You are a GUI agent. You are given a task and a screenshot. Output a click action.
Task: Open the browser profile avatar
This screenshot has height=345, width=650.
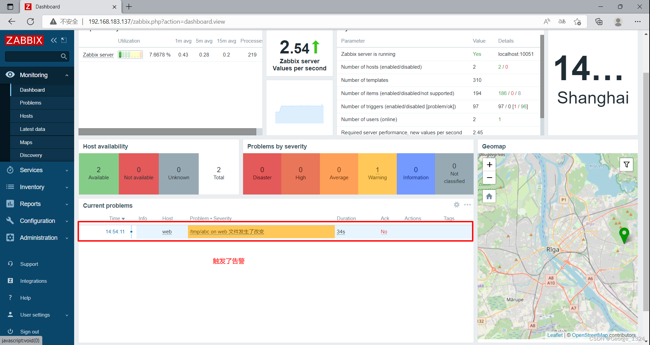(618, 22)
